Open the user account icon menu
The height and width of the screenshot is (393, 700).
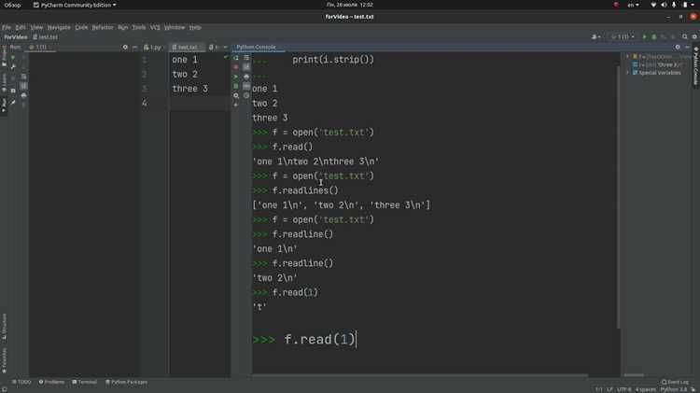[x=595, y=37]
